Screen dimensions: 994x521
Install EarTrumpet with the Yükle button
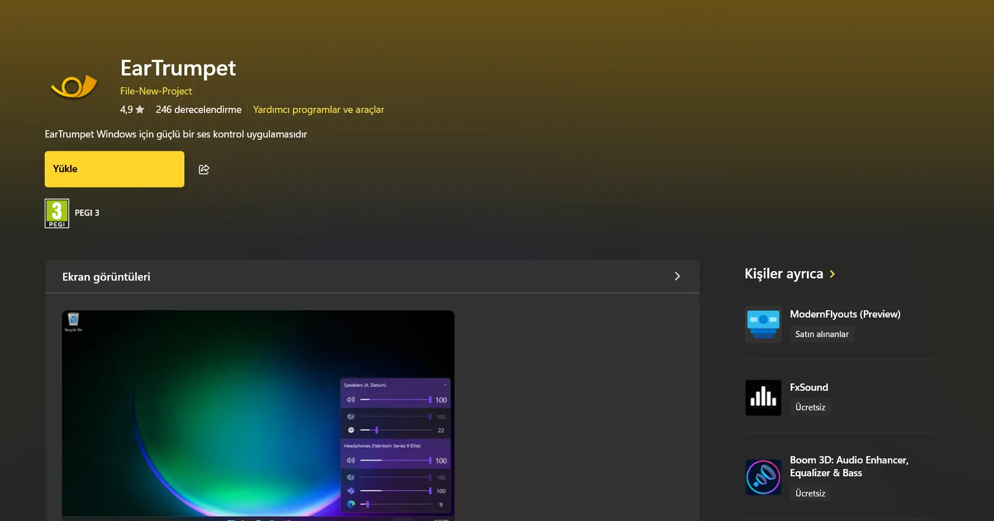tap(115, 169)
